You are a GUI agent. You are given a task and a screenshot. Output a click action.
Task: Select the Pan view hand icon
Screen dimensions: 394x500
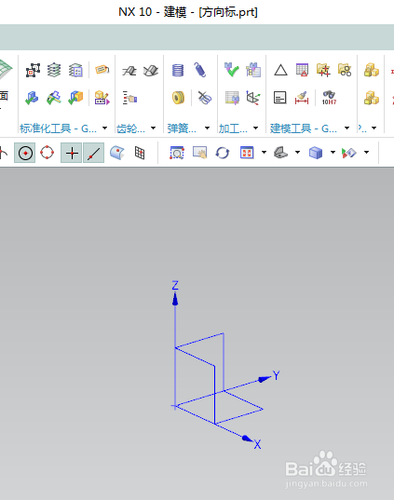point(199,153)
